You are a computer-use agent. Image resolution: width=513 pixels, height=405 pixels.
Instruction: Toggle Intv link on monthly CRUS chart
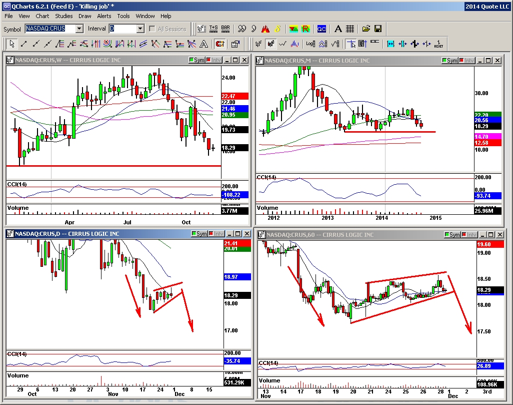tap(466, 60)
